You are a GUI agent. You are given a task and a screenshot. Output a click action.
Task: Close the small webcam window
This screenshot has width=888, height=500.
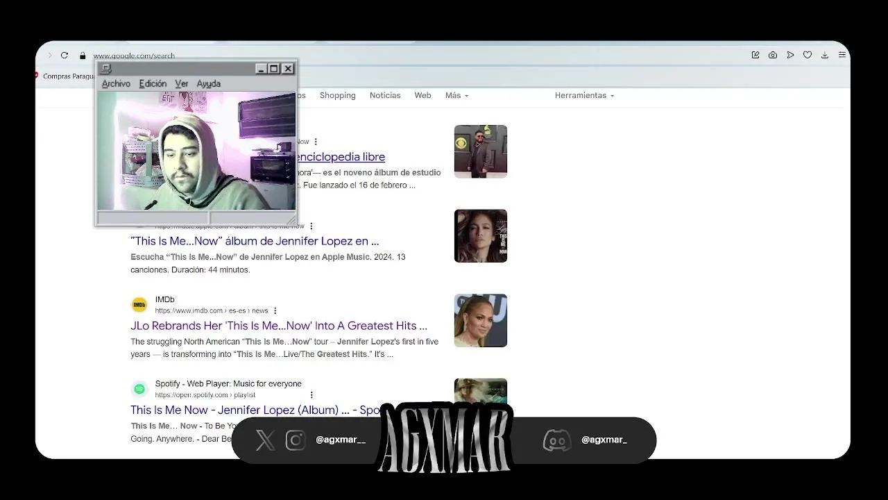click(x=288, y=69)
